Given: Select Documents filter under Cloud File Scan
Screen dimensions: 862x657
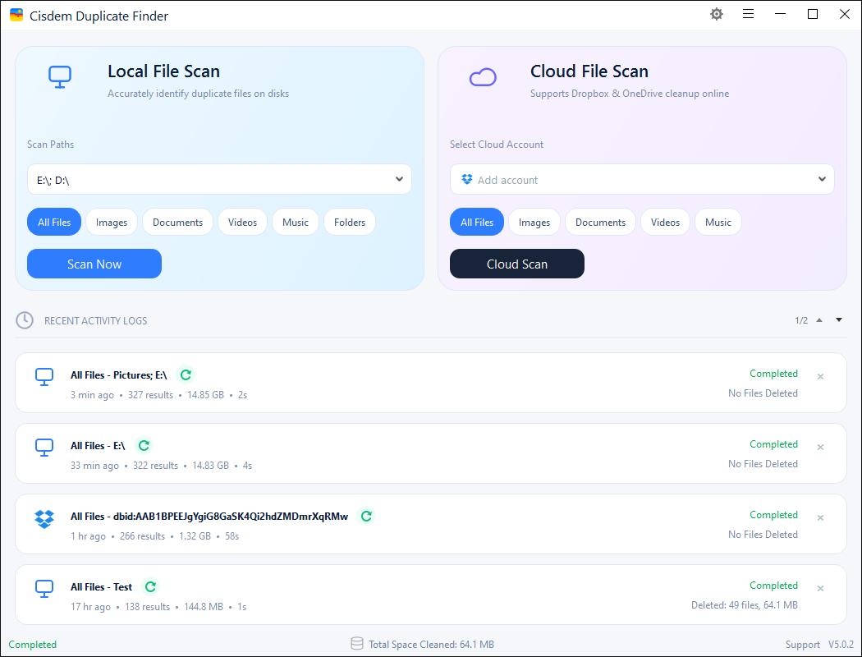Looking at the screenshot, I should coord(600,222).
